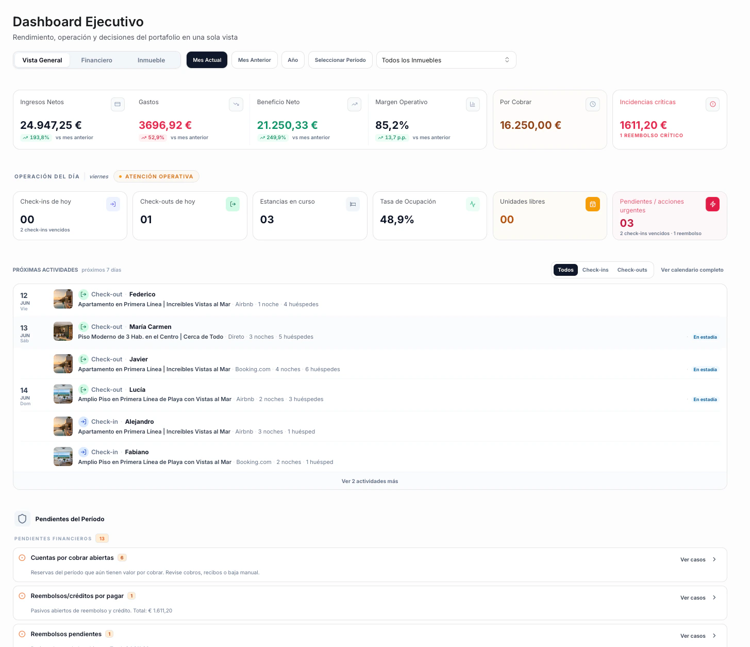Filter activities by Check-ins

click(x=595, y=270)
